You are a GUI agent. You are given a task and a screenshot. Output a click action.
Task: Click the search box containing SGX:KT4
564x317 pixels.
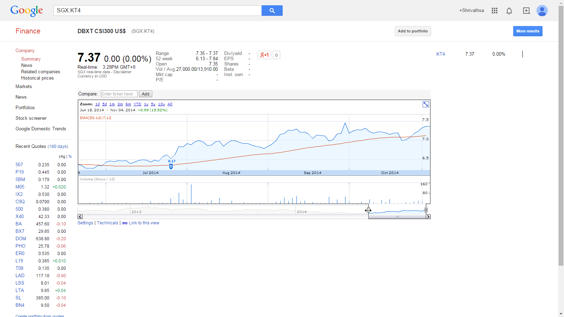(x=158, y=11)
